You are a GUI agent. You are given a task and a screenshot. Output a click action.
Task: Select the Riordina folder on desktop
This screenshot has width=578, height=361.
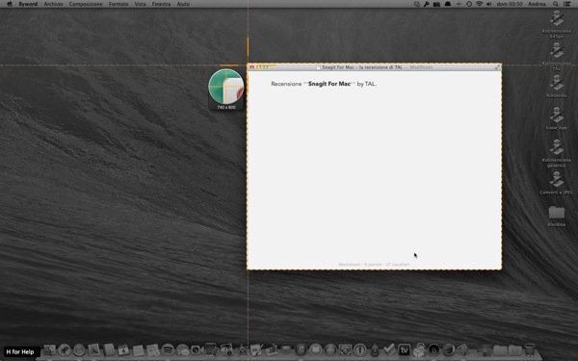point(556,217)
